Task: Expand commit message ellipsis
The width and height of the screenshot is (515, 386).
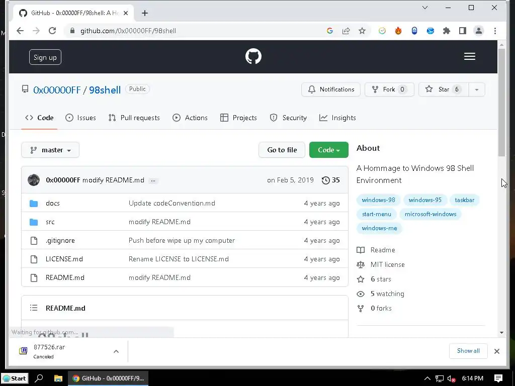Action: pyautogui.click(x=153, y=180)
